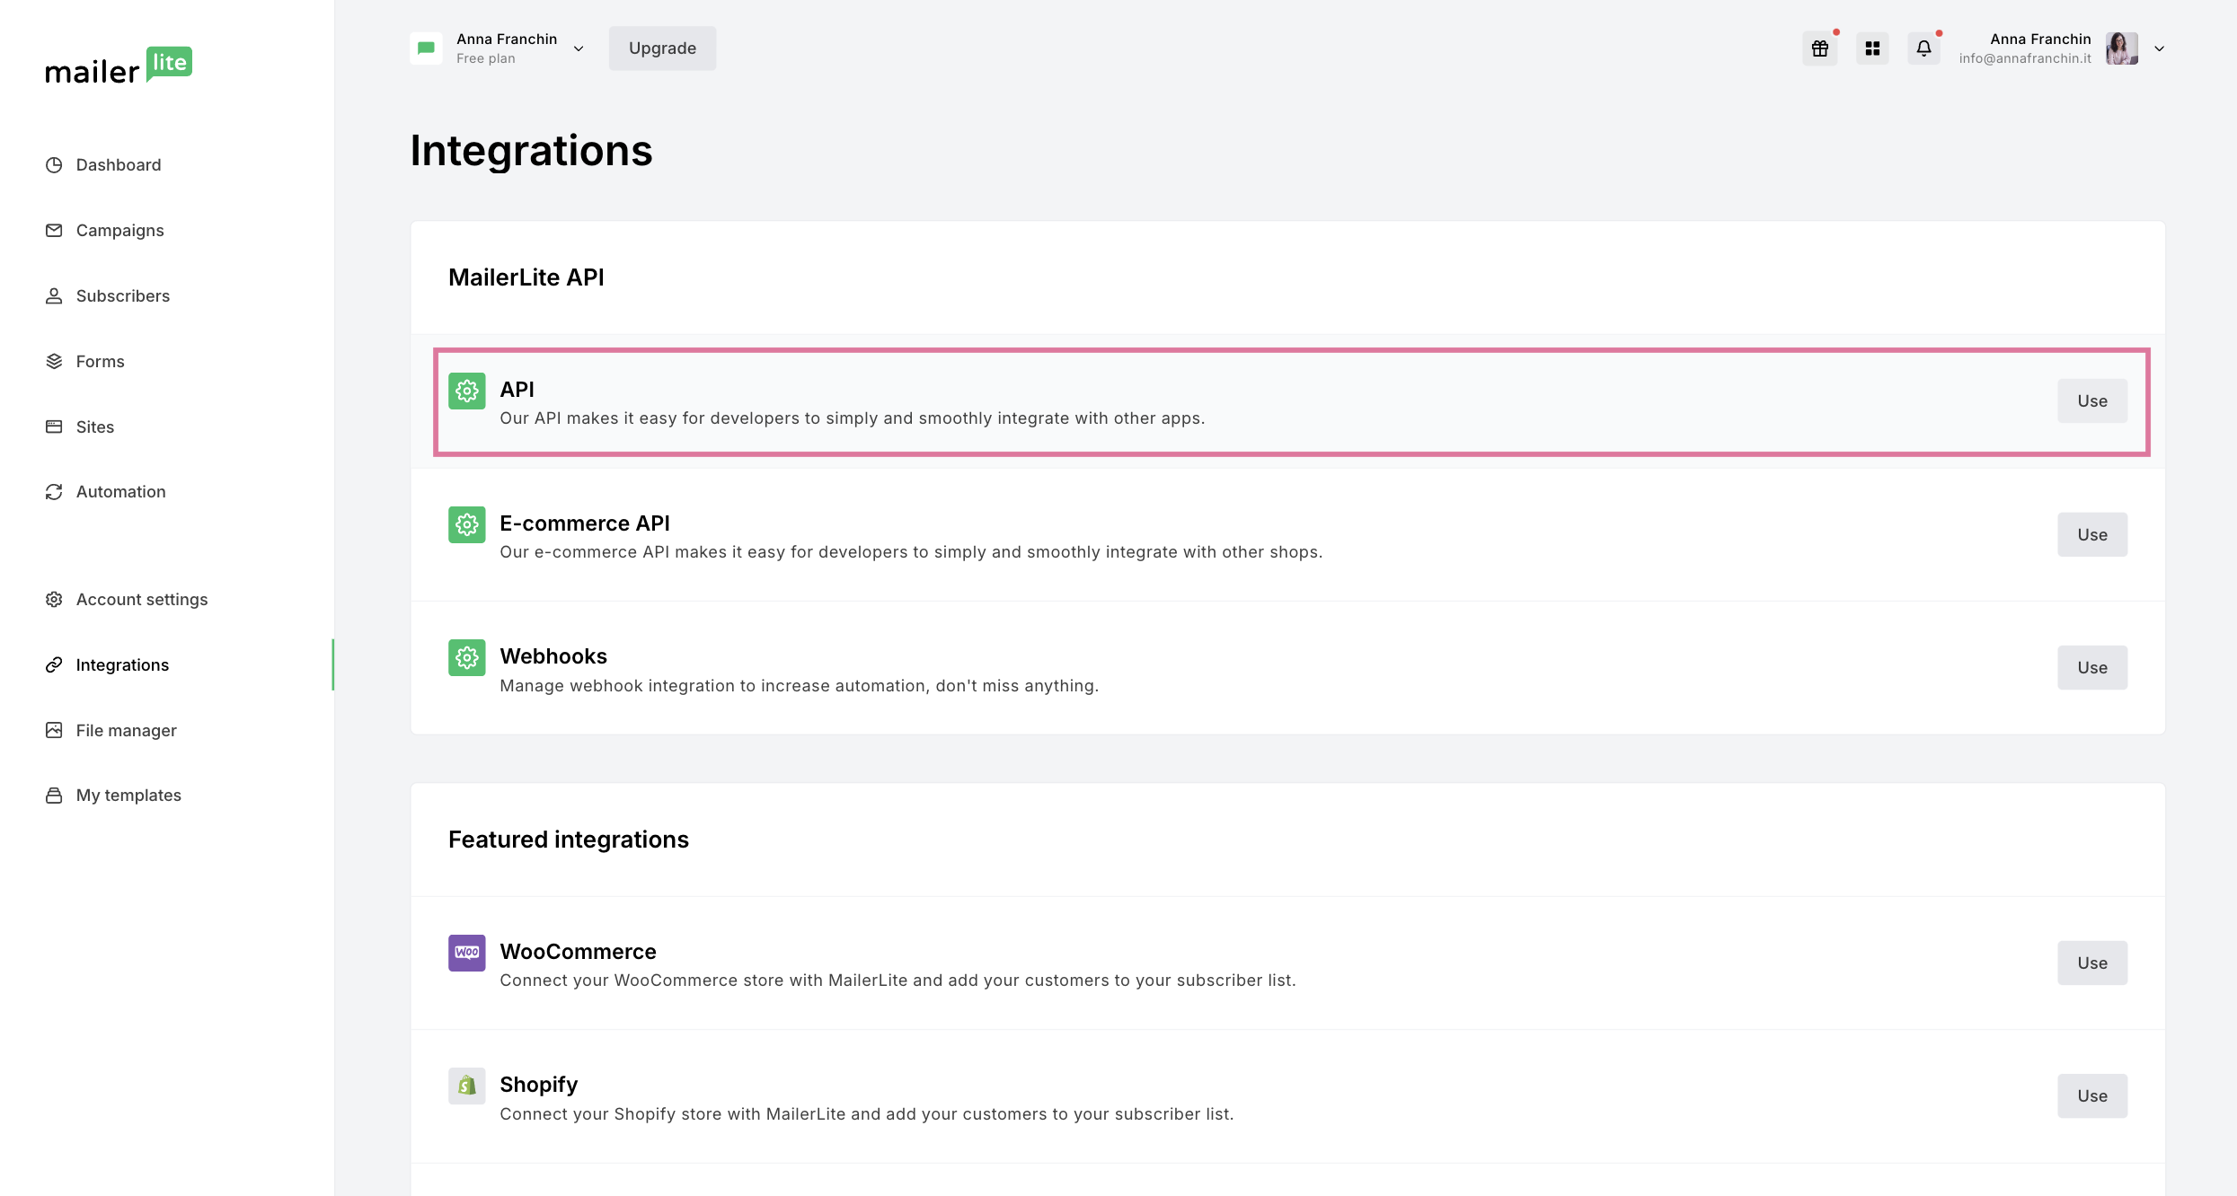Click the Shopify title
Viewport: 2237px width, 1196px height.
point(539,1085)
